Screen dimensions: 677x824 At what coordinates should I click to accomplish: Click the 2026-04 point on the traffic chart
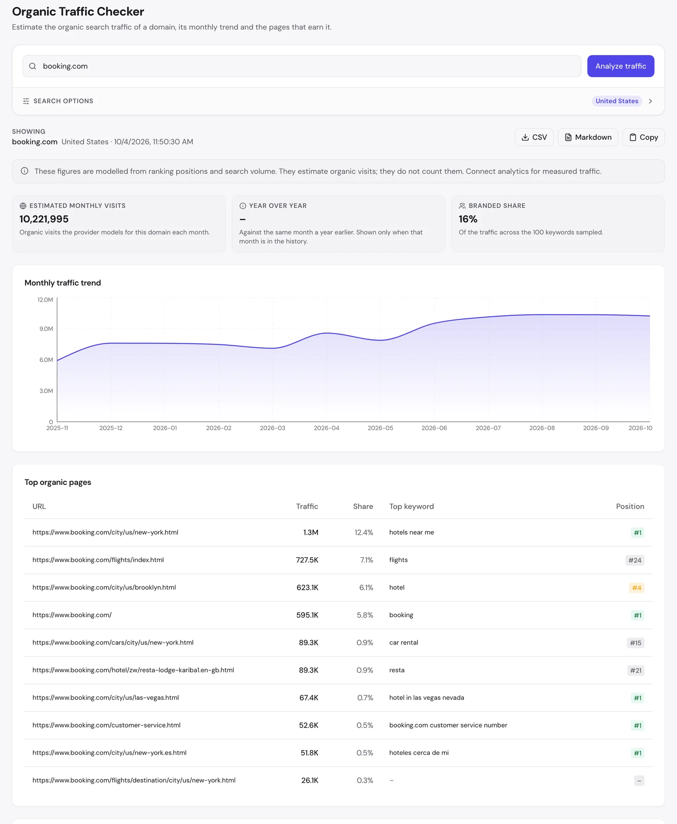point(327,333)
